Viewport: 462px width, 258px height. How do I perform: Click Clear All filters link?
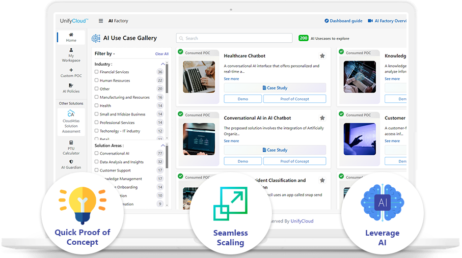point(161,53)
